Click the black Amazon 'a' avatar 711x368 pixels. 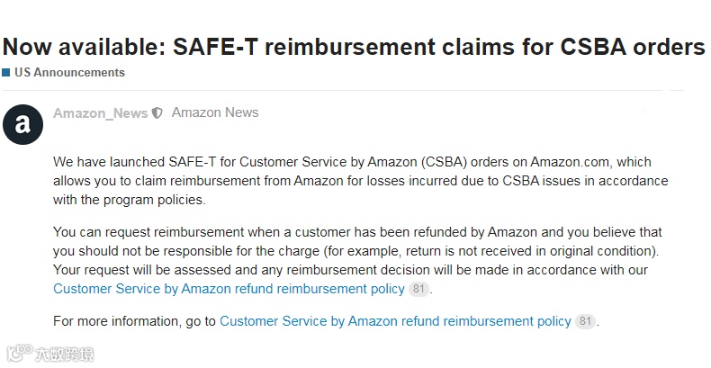click(22, 124)
